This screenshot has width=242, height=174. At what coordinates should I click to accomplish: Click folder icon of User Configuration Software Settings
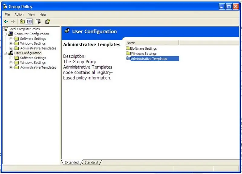point(17,58)
